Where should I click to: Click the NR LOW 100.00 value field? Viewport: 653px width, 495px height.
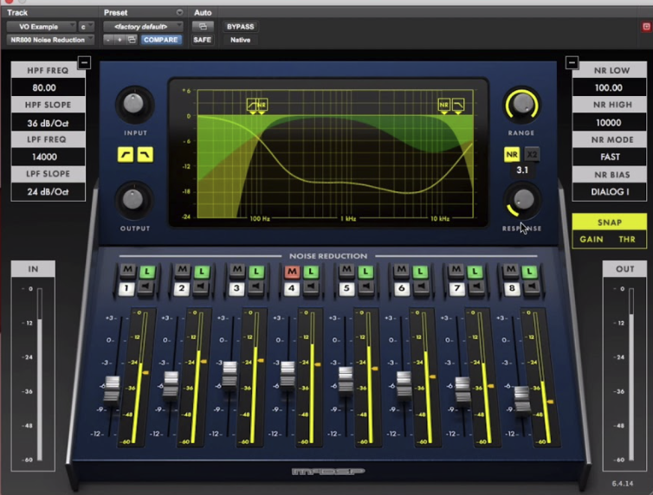[610, 87]
